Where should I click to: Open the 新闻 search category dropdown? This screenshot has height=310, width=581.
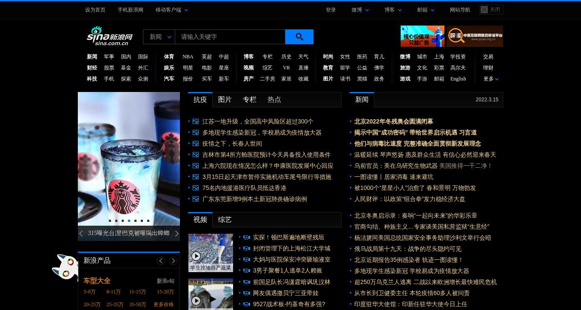(x=159, y=37)
